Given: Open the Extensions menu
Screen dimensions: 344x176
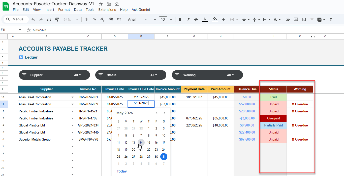Looking at the screenshot, I should [x=107, y=10].
